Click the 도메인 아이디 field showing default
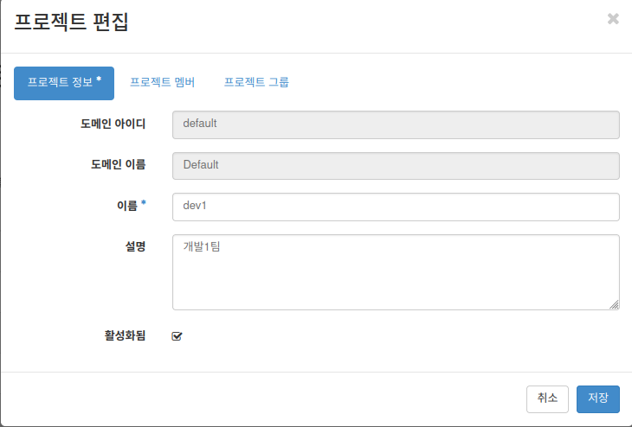632x427 pixels. 396,124
